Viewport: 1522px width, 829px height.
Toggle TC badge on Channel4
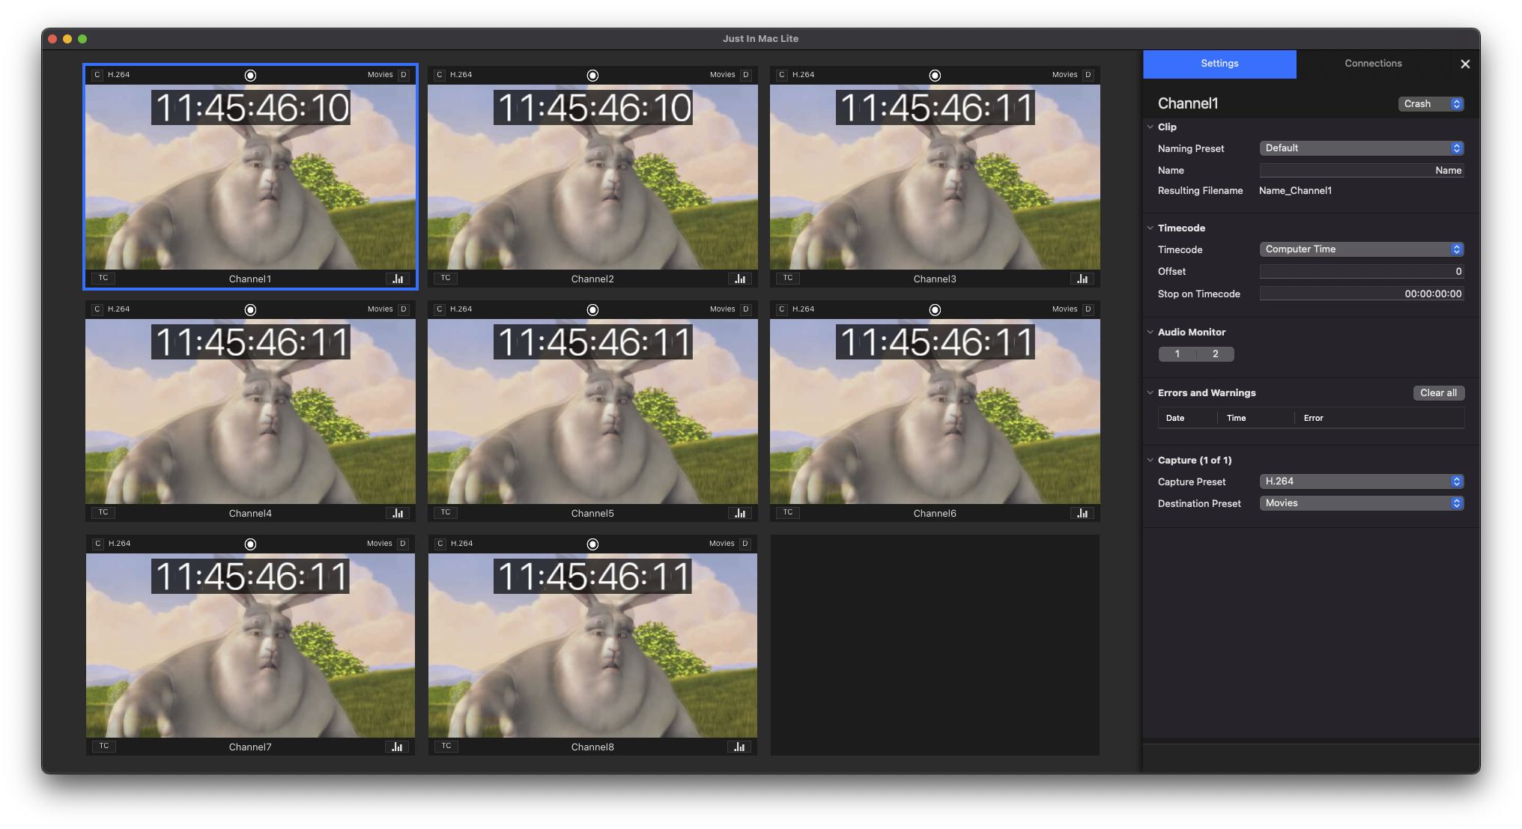103,512
